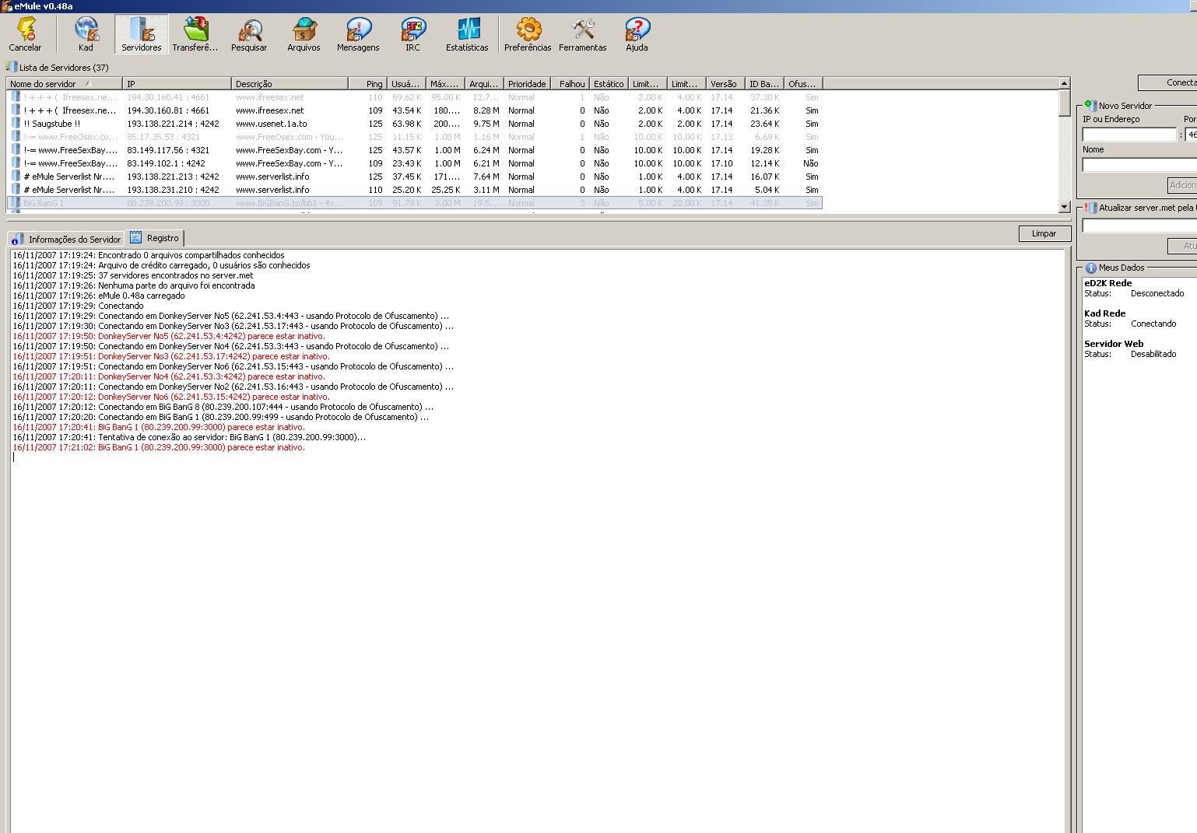
Task: Sort servers by Prioridade column header
Action: (527, 83)
